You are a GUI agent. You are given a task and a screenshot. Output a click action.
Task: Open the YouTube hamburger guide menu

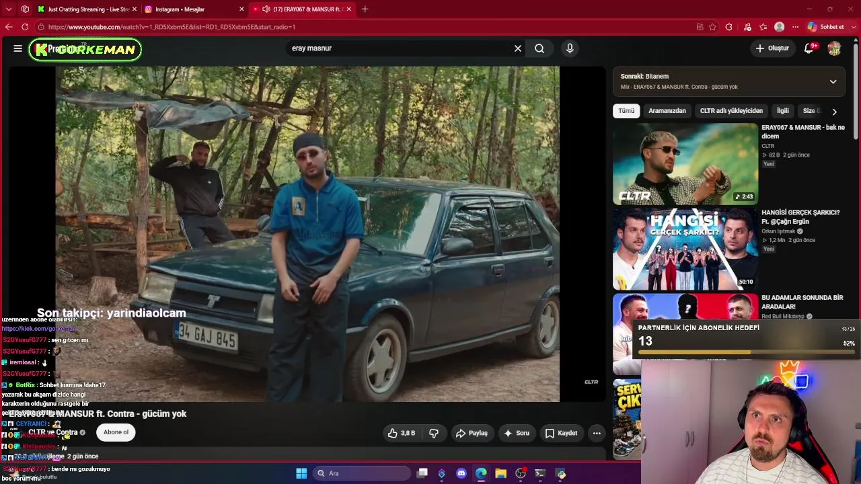(x=17, y=48)
